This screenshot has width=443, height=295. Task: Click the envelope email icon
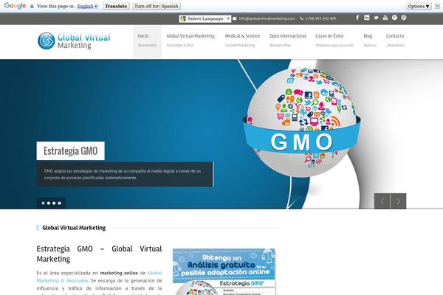tap(235, 18)
